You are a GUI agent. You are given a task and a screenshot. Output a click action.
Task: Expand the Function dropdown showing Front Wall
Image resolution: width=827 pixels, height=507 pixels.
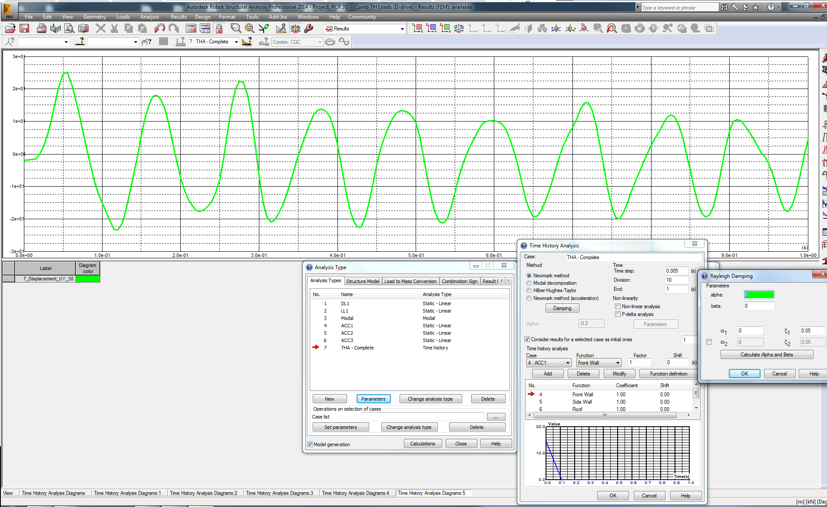click(617, 362)
